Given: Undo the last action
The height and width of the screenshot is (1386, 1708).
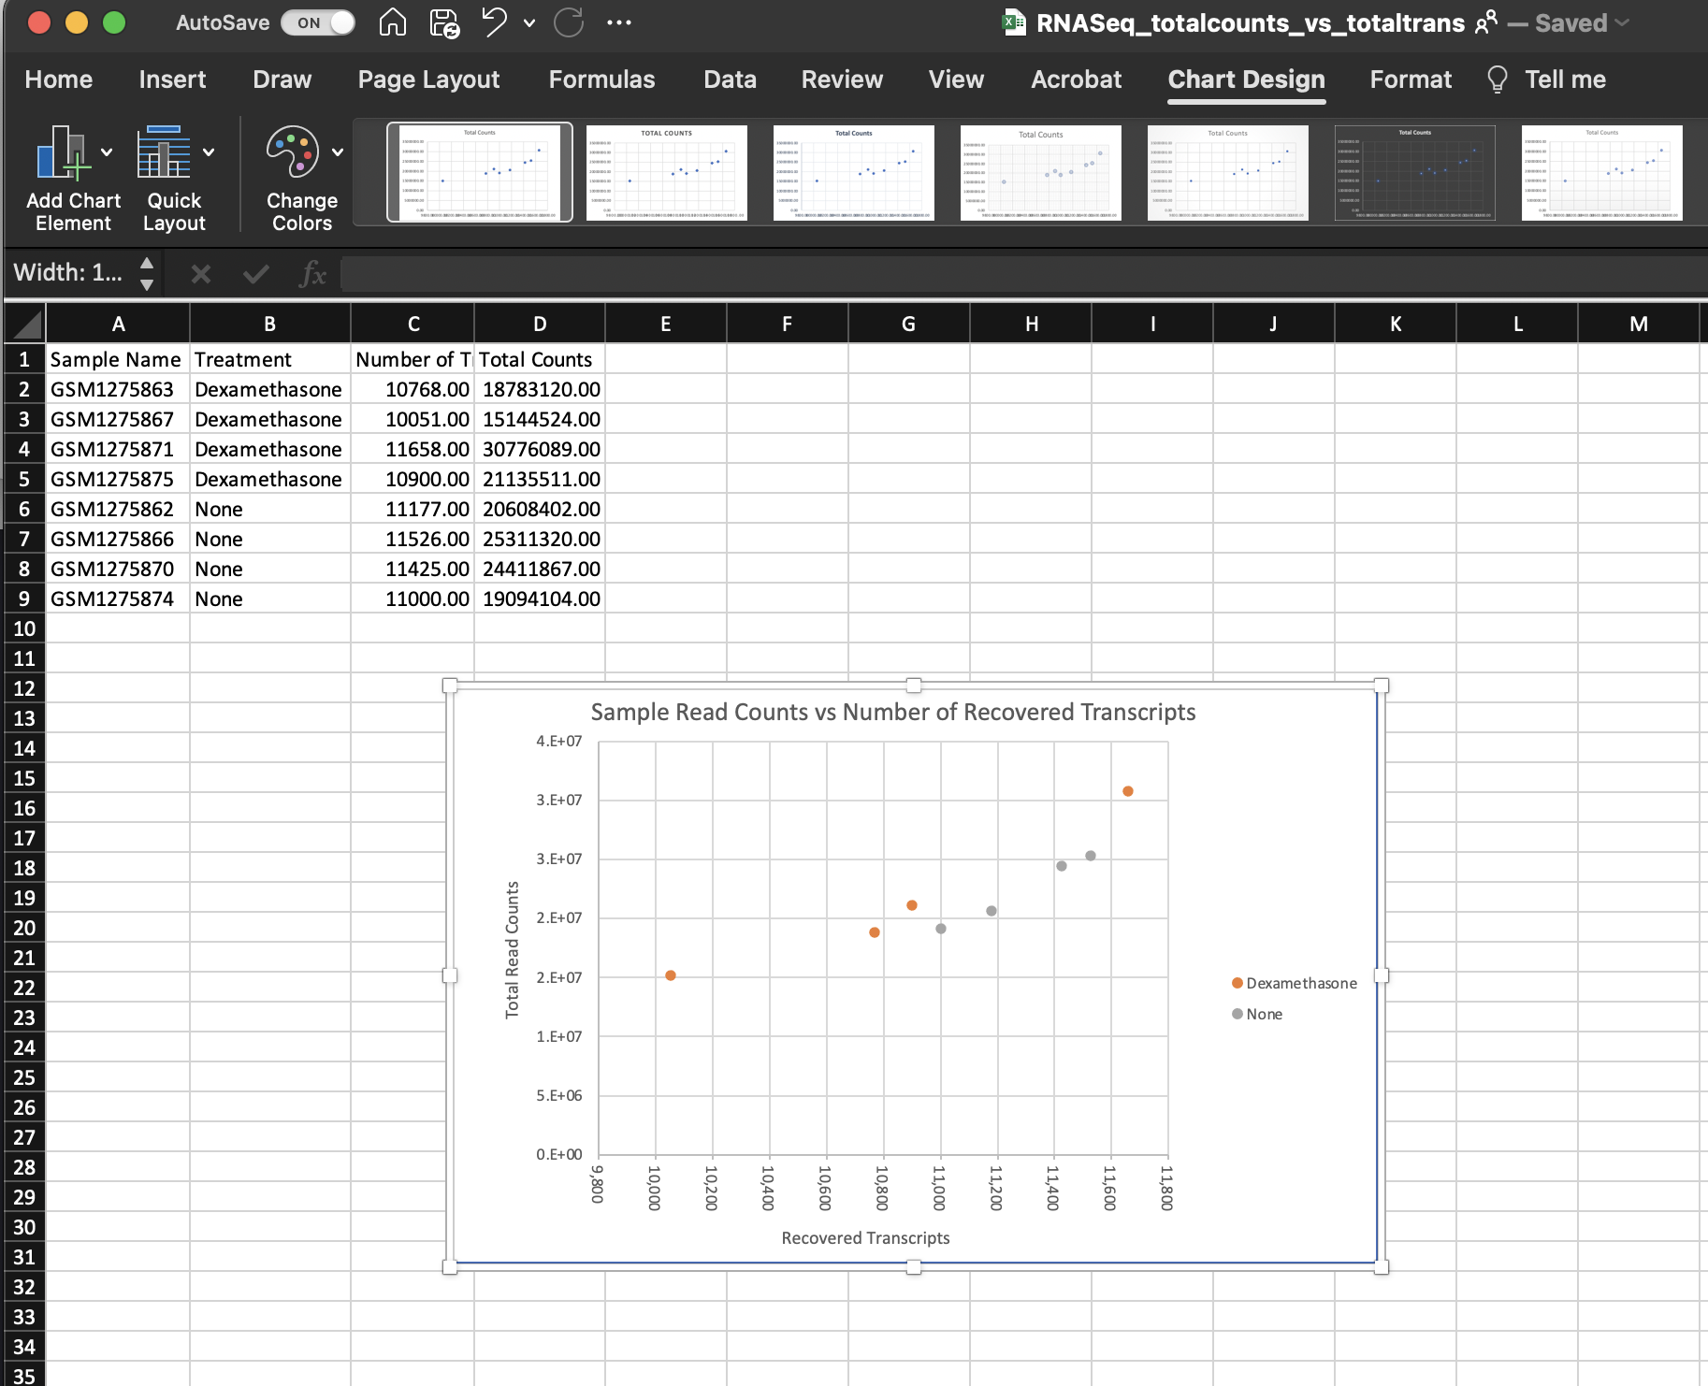Looking at the screenshot, I should [x=494, y=22].
